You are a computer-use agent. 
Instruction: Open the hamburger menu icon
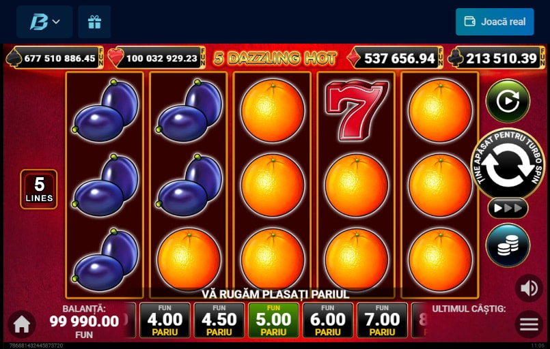(x=529, y=324)
